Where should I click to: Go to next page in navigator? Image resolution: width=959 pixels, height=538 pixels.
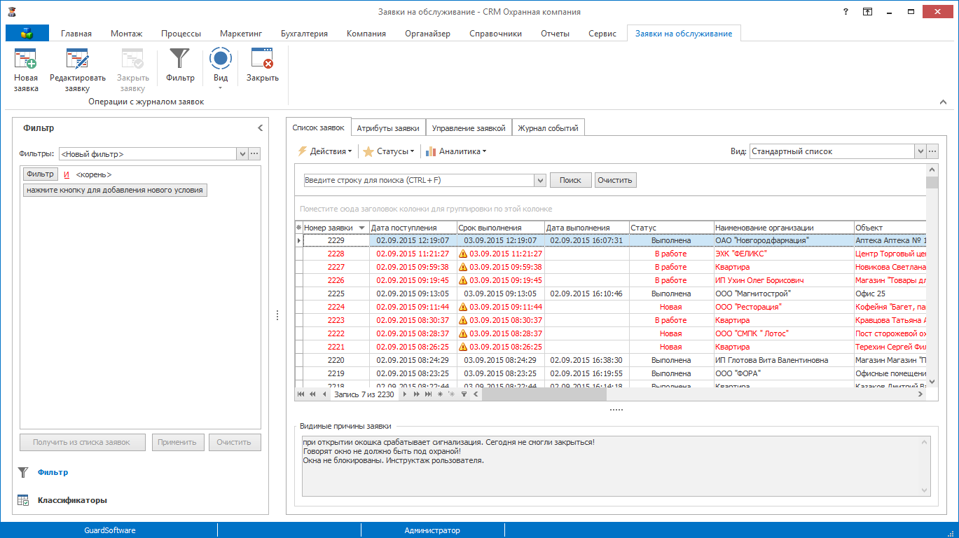[416, 394]
